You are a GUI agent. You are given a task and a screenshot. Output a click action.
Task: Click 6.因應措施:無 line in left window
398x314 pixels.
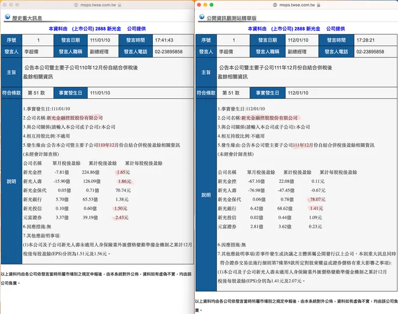tap(37, 227)
